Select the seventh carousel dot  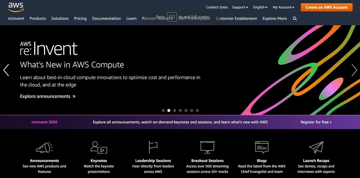(x=197, y=111)
